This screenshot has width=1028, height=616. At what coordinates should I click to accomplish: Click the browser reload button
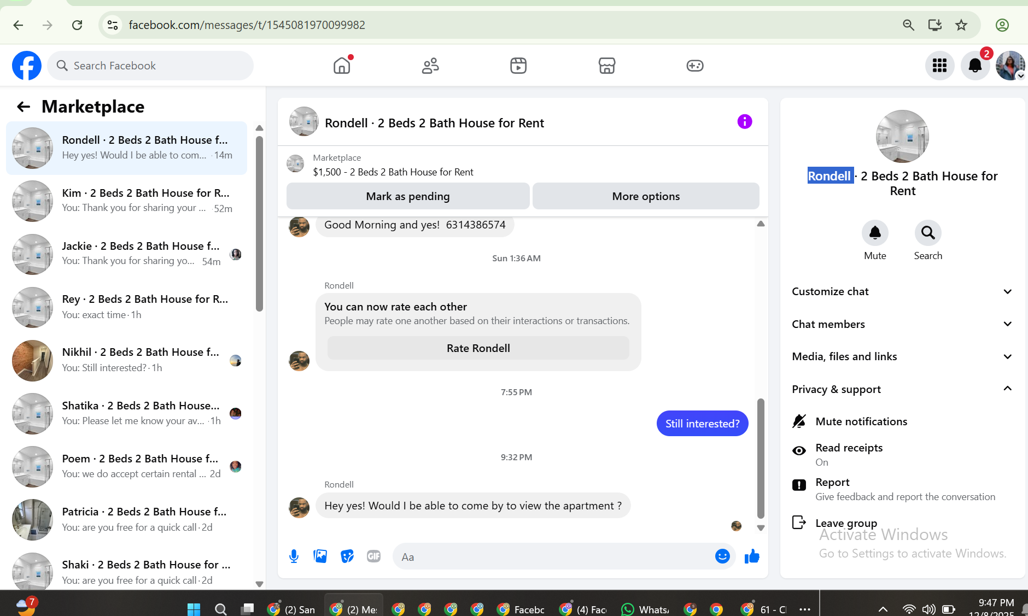[77, 25]
